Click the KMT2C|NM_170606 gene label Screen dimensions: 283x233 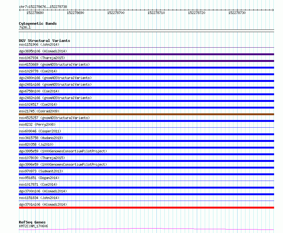coord(33,226)
